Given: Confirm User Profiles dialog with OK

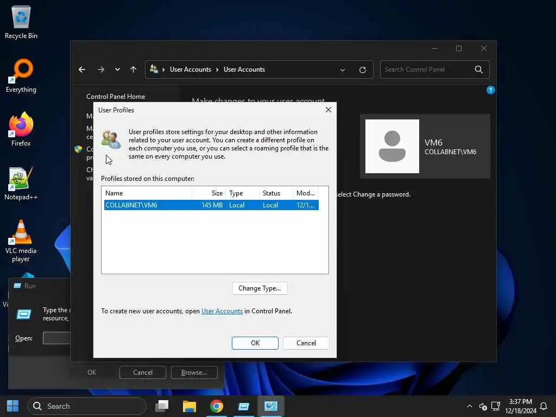Looking at the screenshot, I should [255, 343].
